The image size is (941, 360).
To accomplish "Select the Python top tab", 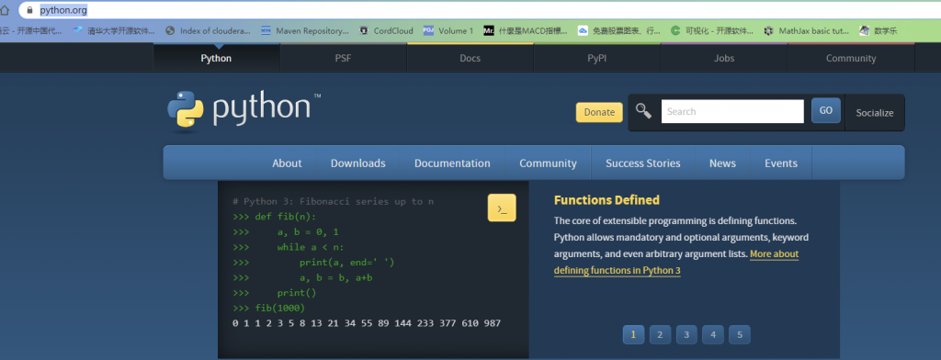I will click(x=216, y=58).
